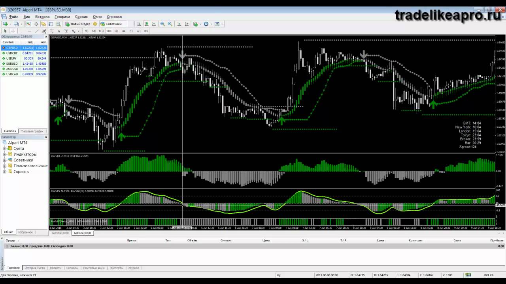The image size is (506, 284).
Task: Open MetaEditor with the yellow toolbar icon
Action: pyautogui.click(x=95, y=24)
